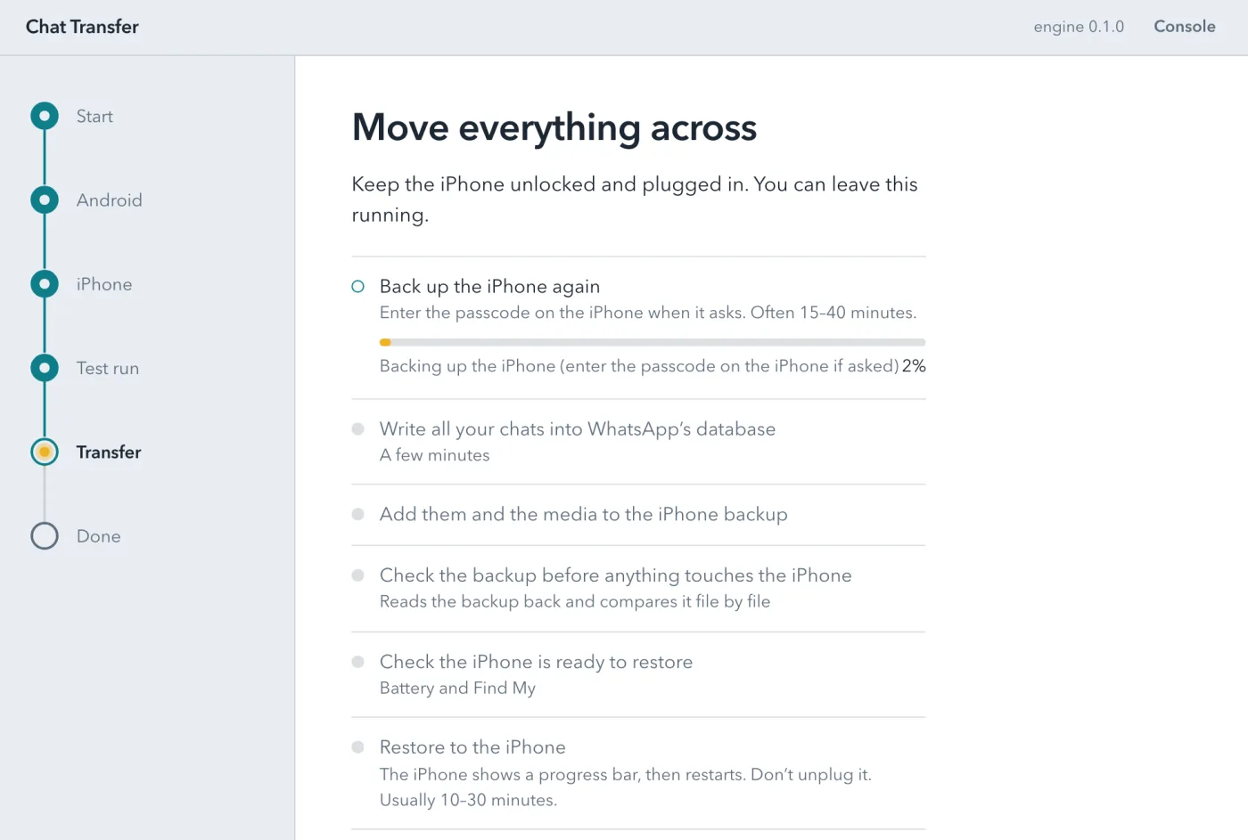
Task: Click the 'A few minutes' note
Action: pos(435,455)
